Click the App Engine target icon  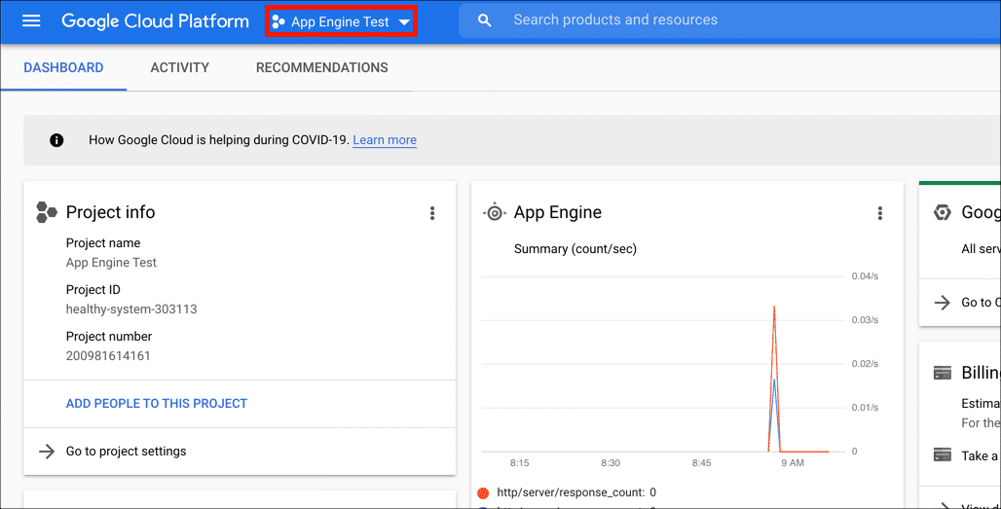(x=495, y=212)
